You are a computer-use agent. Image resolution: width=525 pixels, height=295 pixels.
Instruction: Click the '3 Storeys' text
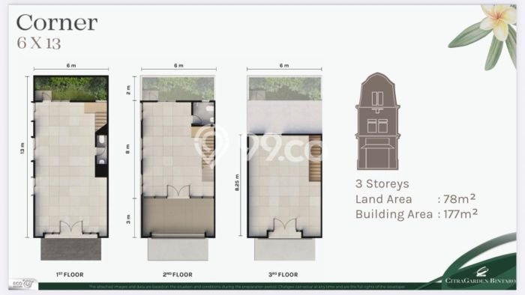click(x=382, y=183)
